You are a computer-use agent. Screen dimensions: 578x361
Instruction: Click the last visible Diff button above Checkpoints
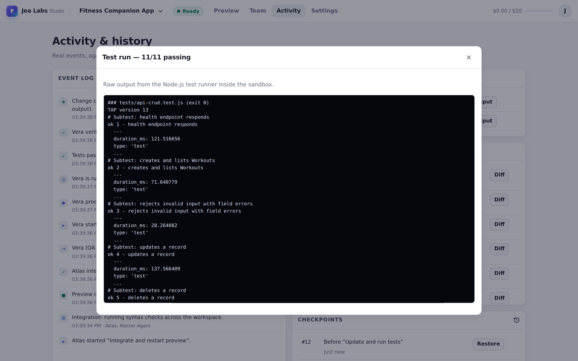(x=499, y=298)
